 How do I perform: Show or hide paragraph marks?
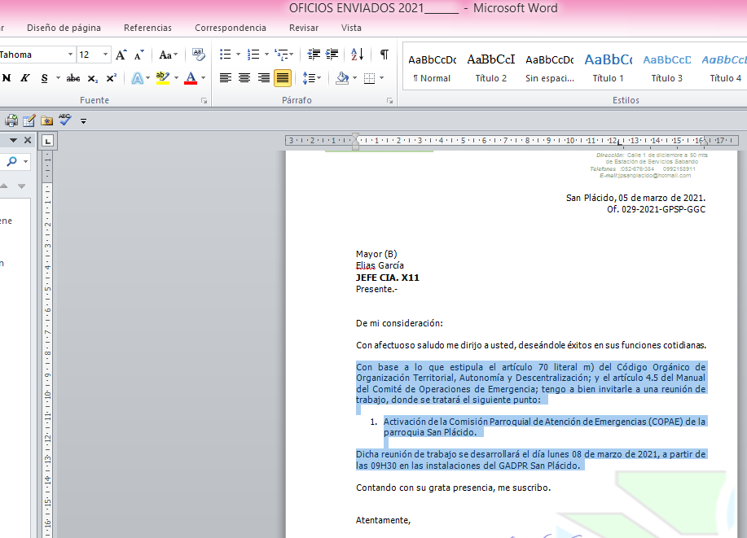tap(384, 55)
